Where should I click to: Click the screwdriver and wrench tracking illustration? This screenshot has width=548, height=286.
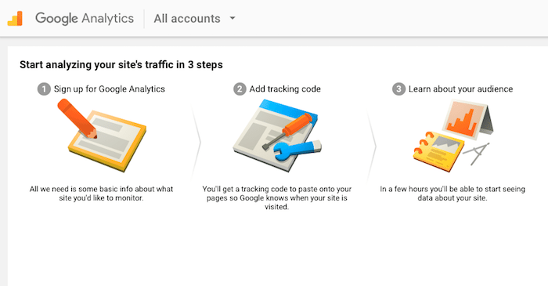(277, 136)
